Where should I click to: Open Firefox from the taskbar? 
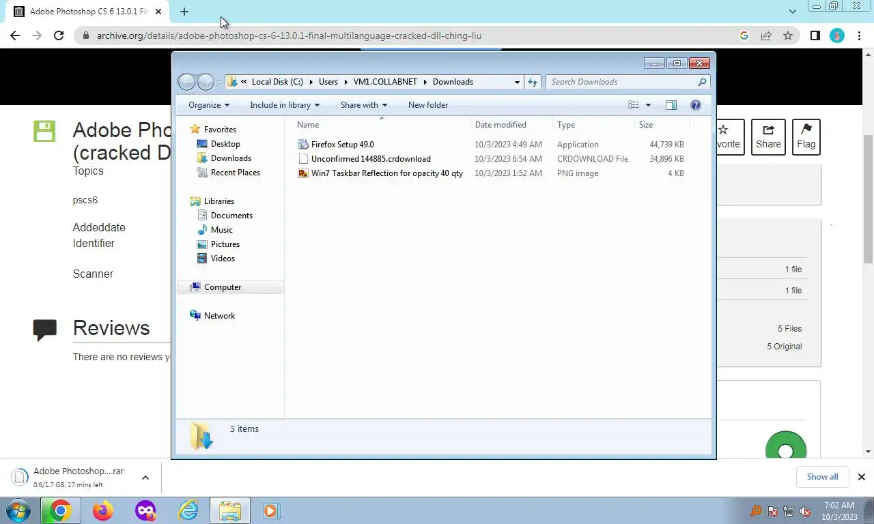pos(103,510)
